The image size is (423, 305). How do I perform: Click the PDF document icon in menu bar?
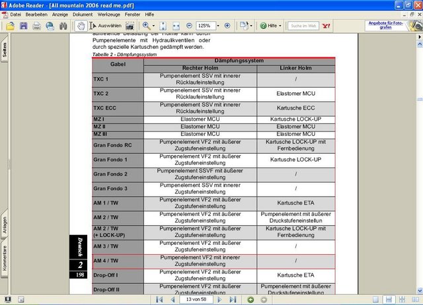5,15
